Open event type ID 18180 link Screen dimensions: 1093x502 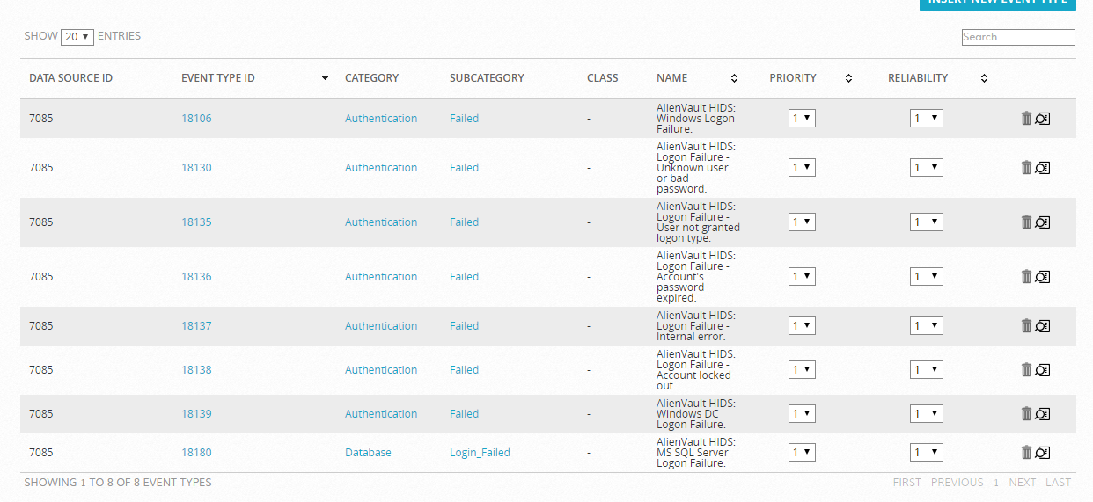click(196, 453)
